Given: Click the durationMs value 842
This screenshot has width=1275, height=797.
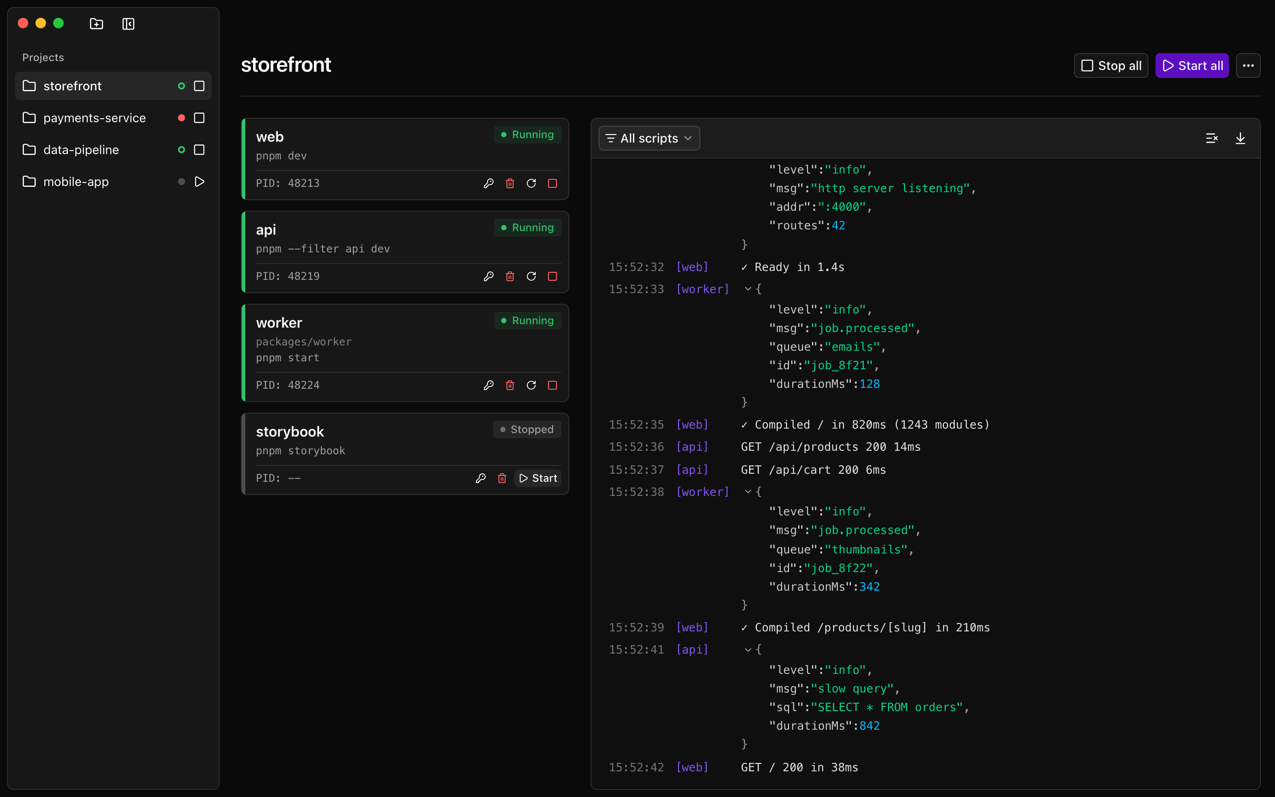Looking at the screenshot, I should [x=869, y=726].
